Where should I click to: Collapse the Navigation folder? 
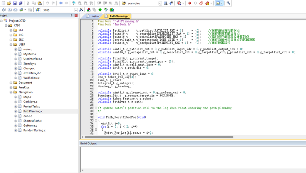[x=11, y=92]
